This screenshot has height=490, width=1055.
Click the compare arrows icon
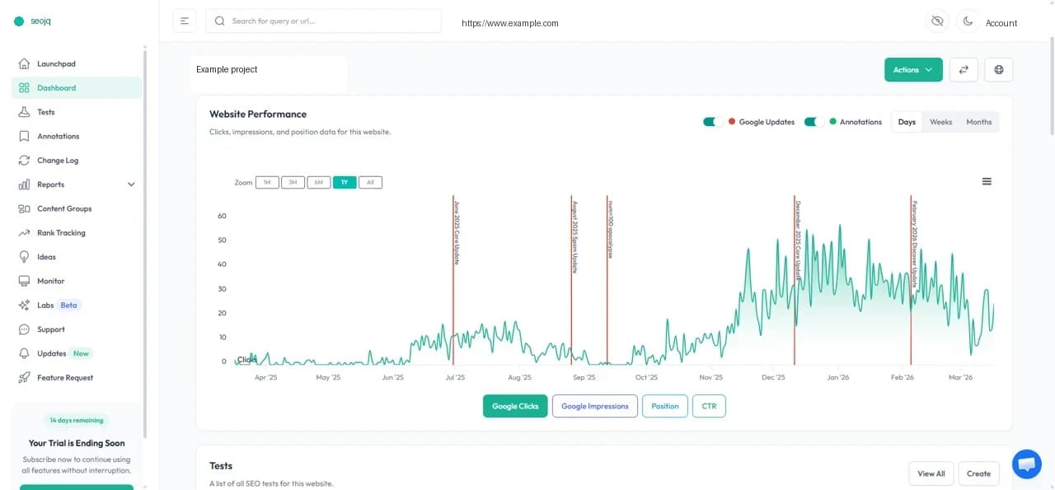click(964, 69)
